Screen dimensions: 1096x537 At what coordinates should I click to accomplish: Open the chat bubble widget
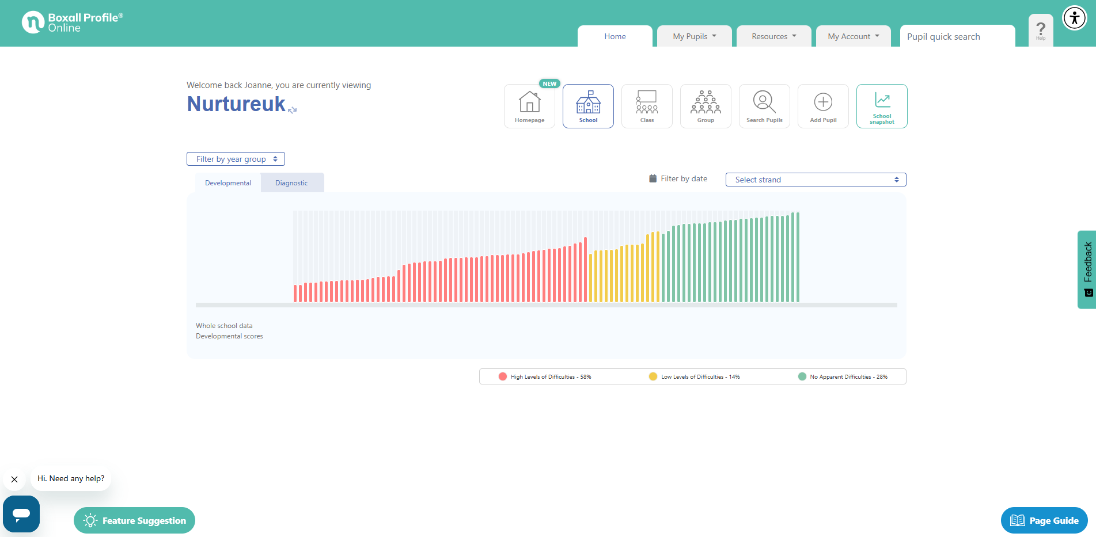21,514
